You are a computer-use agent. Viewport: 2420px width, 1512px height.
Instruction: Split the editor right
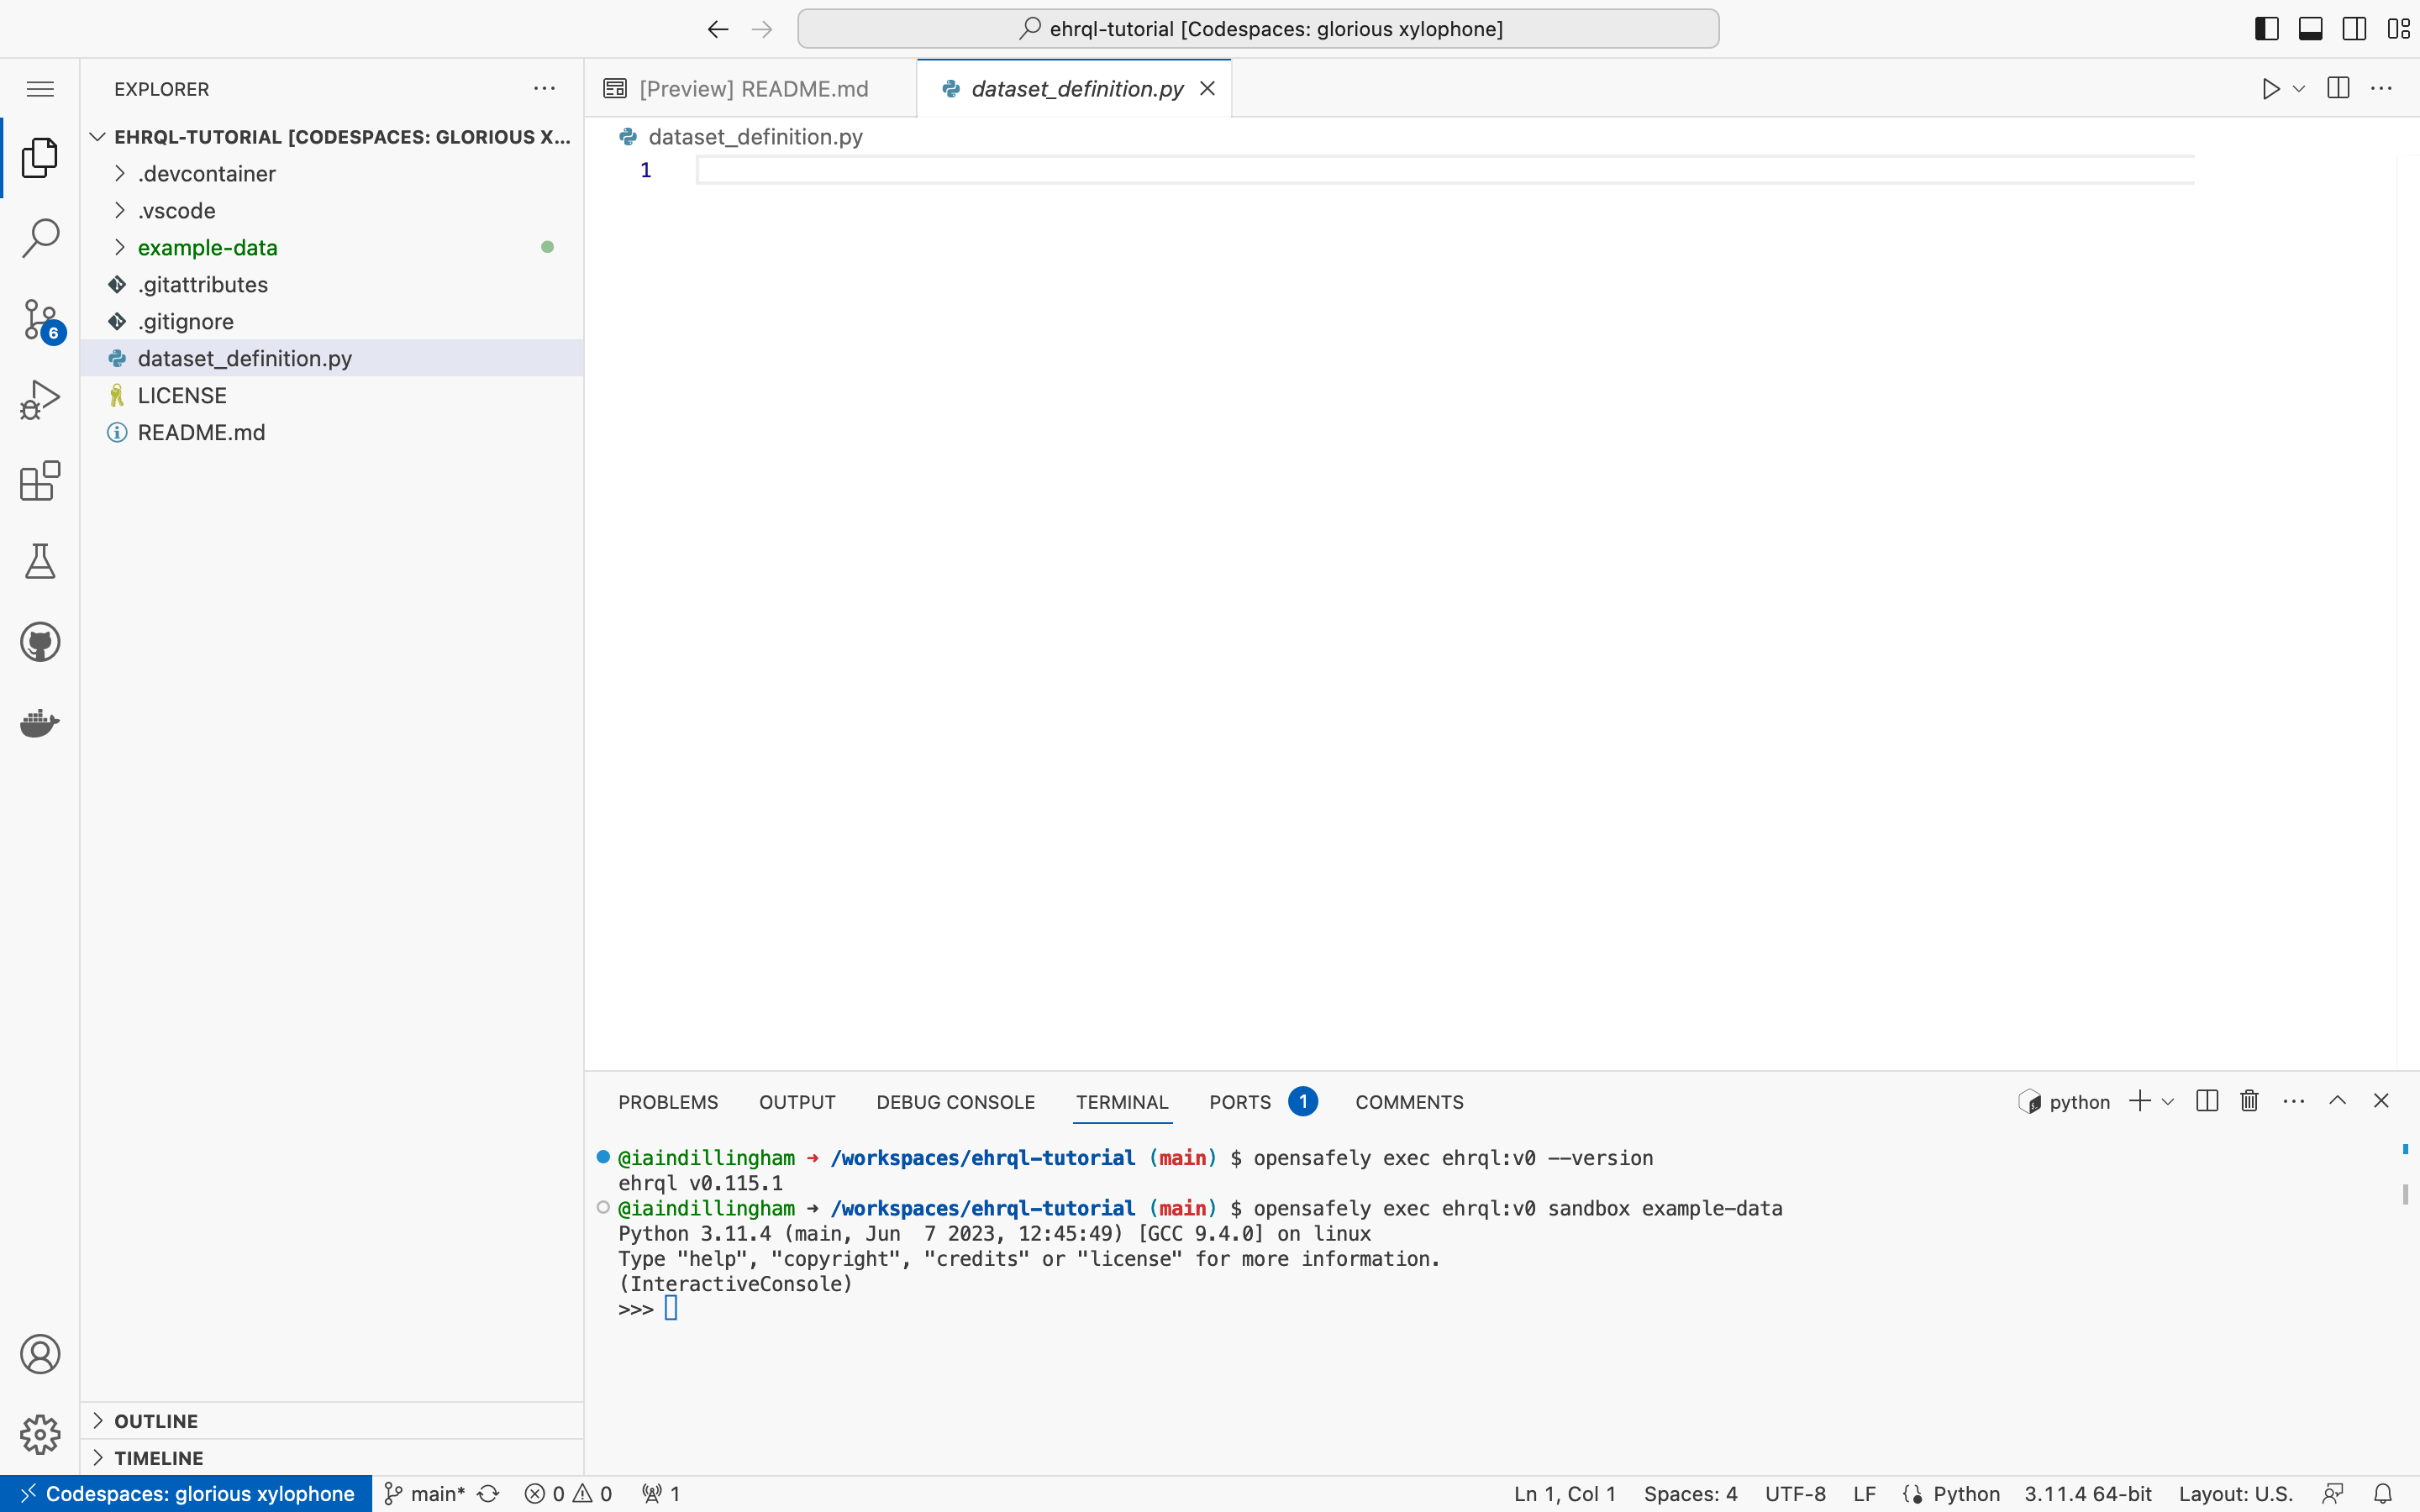tap(2338, 88)
